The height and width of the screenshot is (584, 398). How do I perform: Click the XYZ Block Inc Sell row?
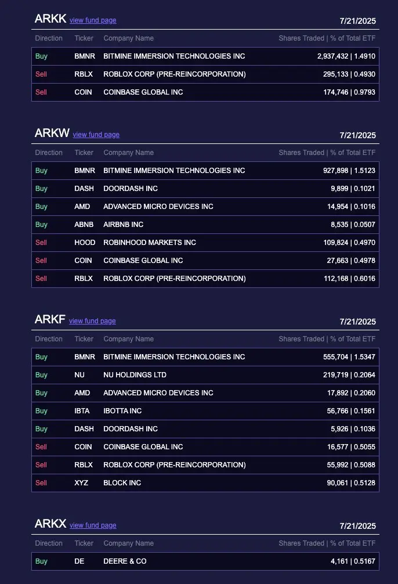205,482
